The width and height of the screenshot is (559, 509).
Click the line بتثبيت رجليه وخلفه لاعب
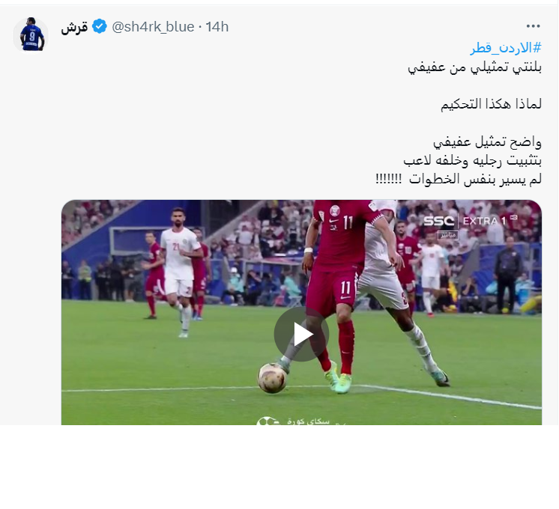point(472,161)
